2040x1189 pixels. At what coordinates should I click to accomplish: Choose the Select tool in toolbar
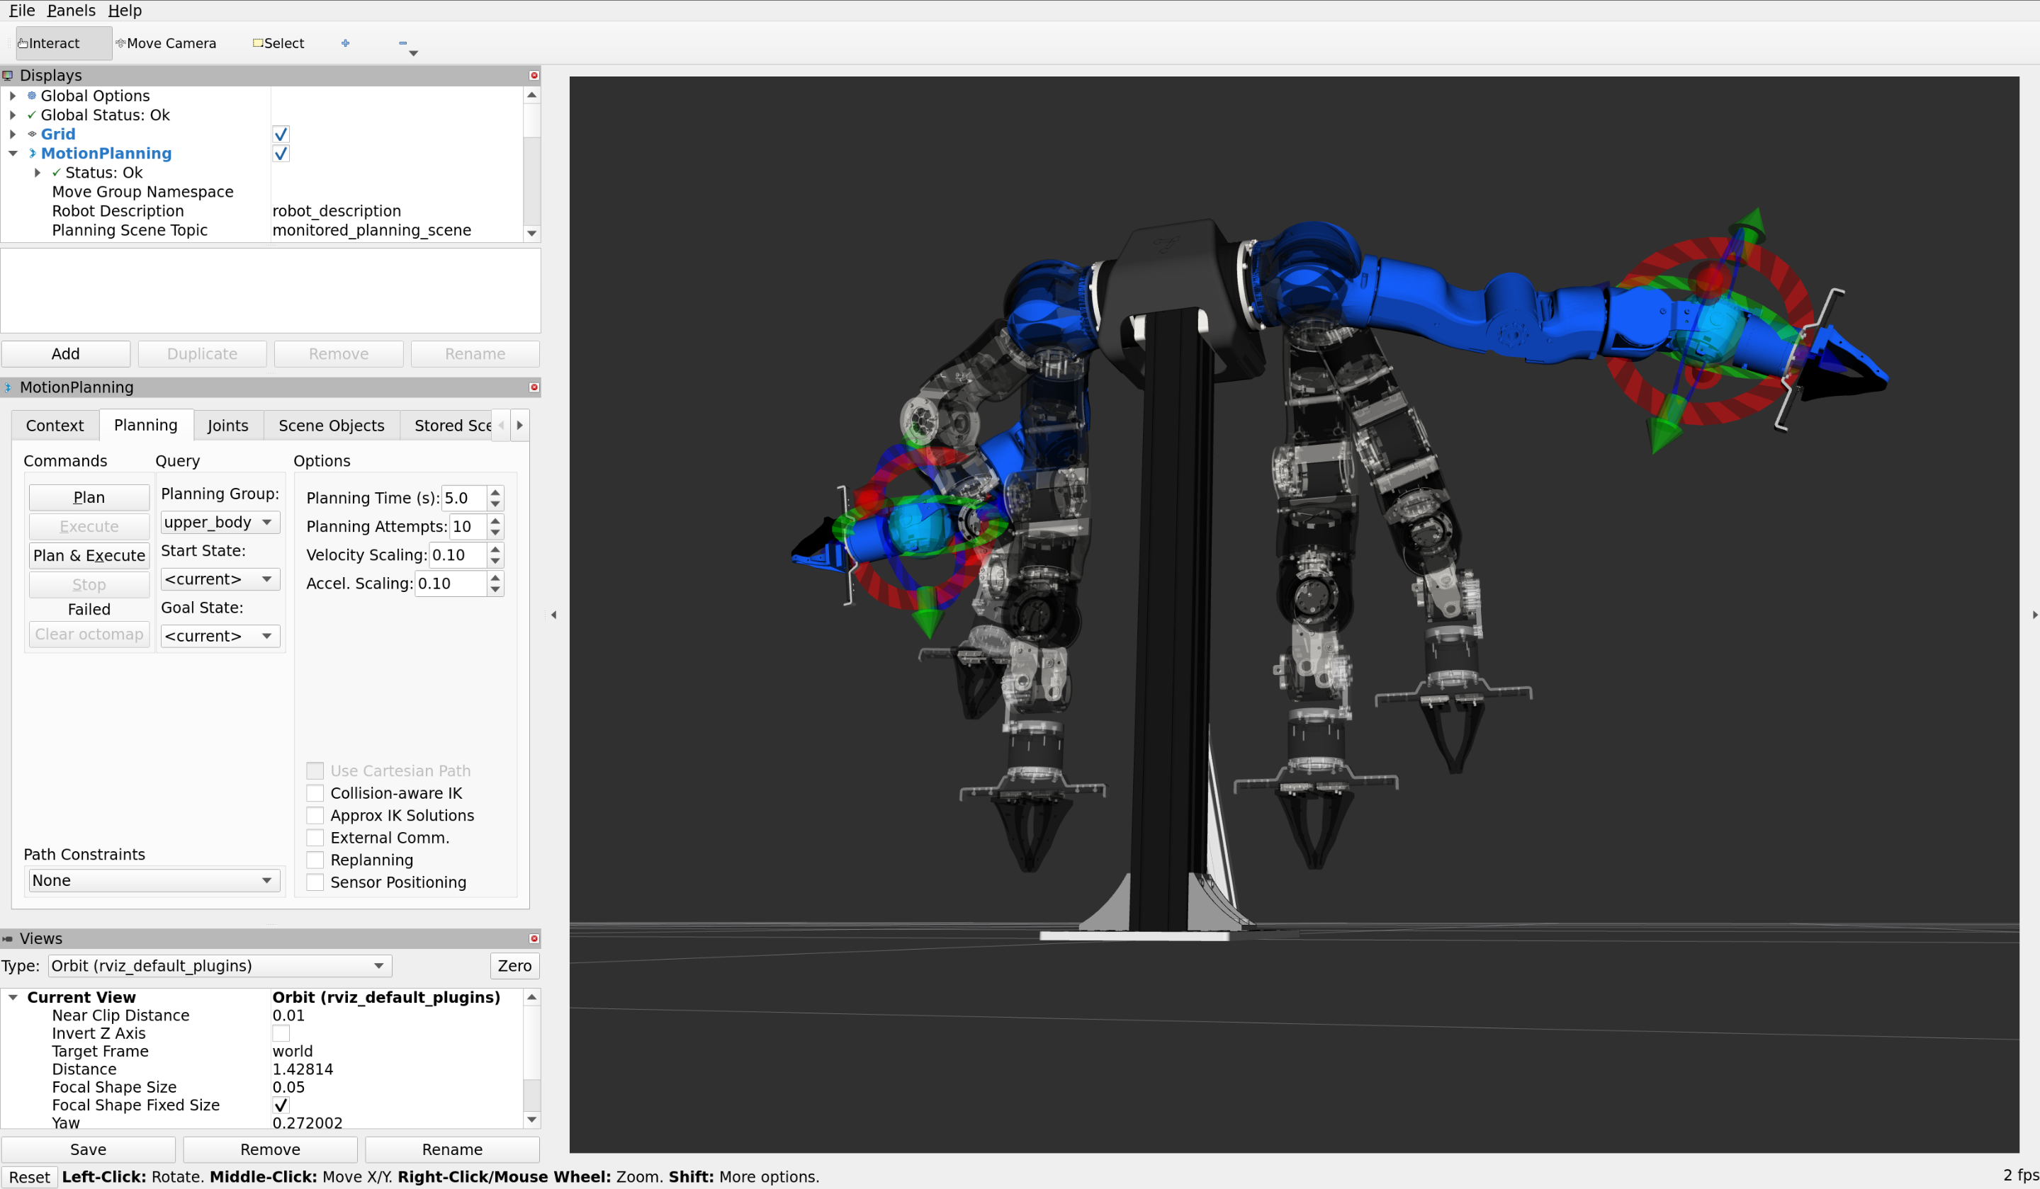(278, 44)
